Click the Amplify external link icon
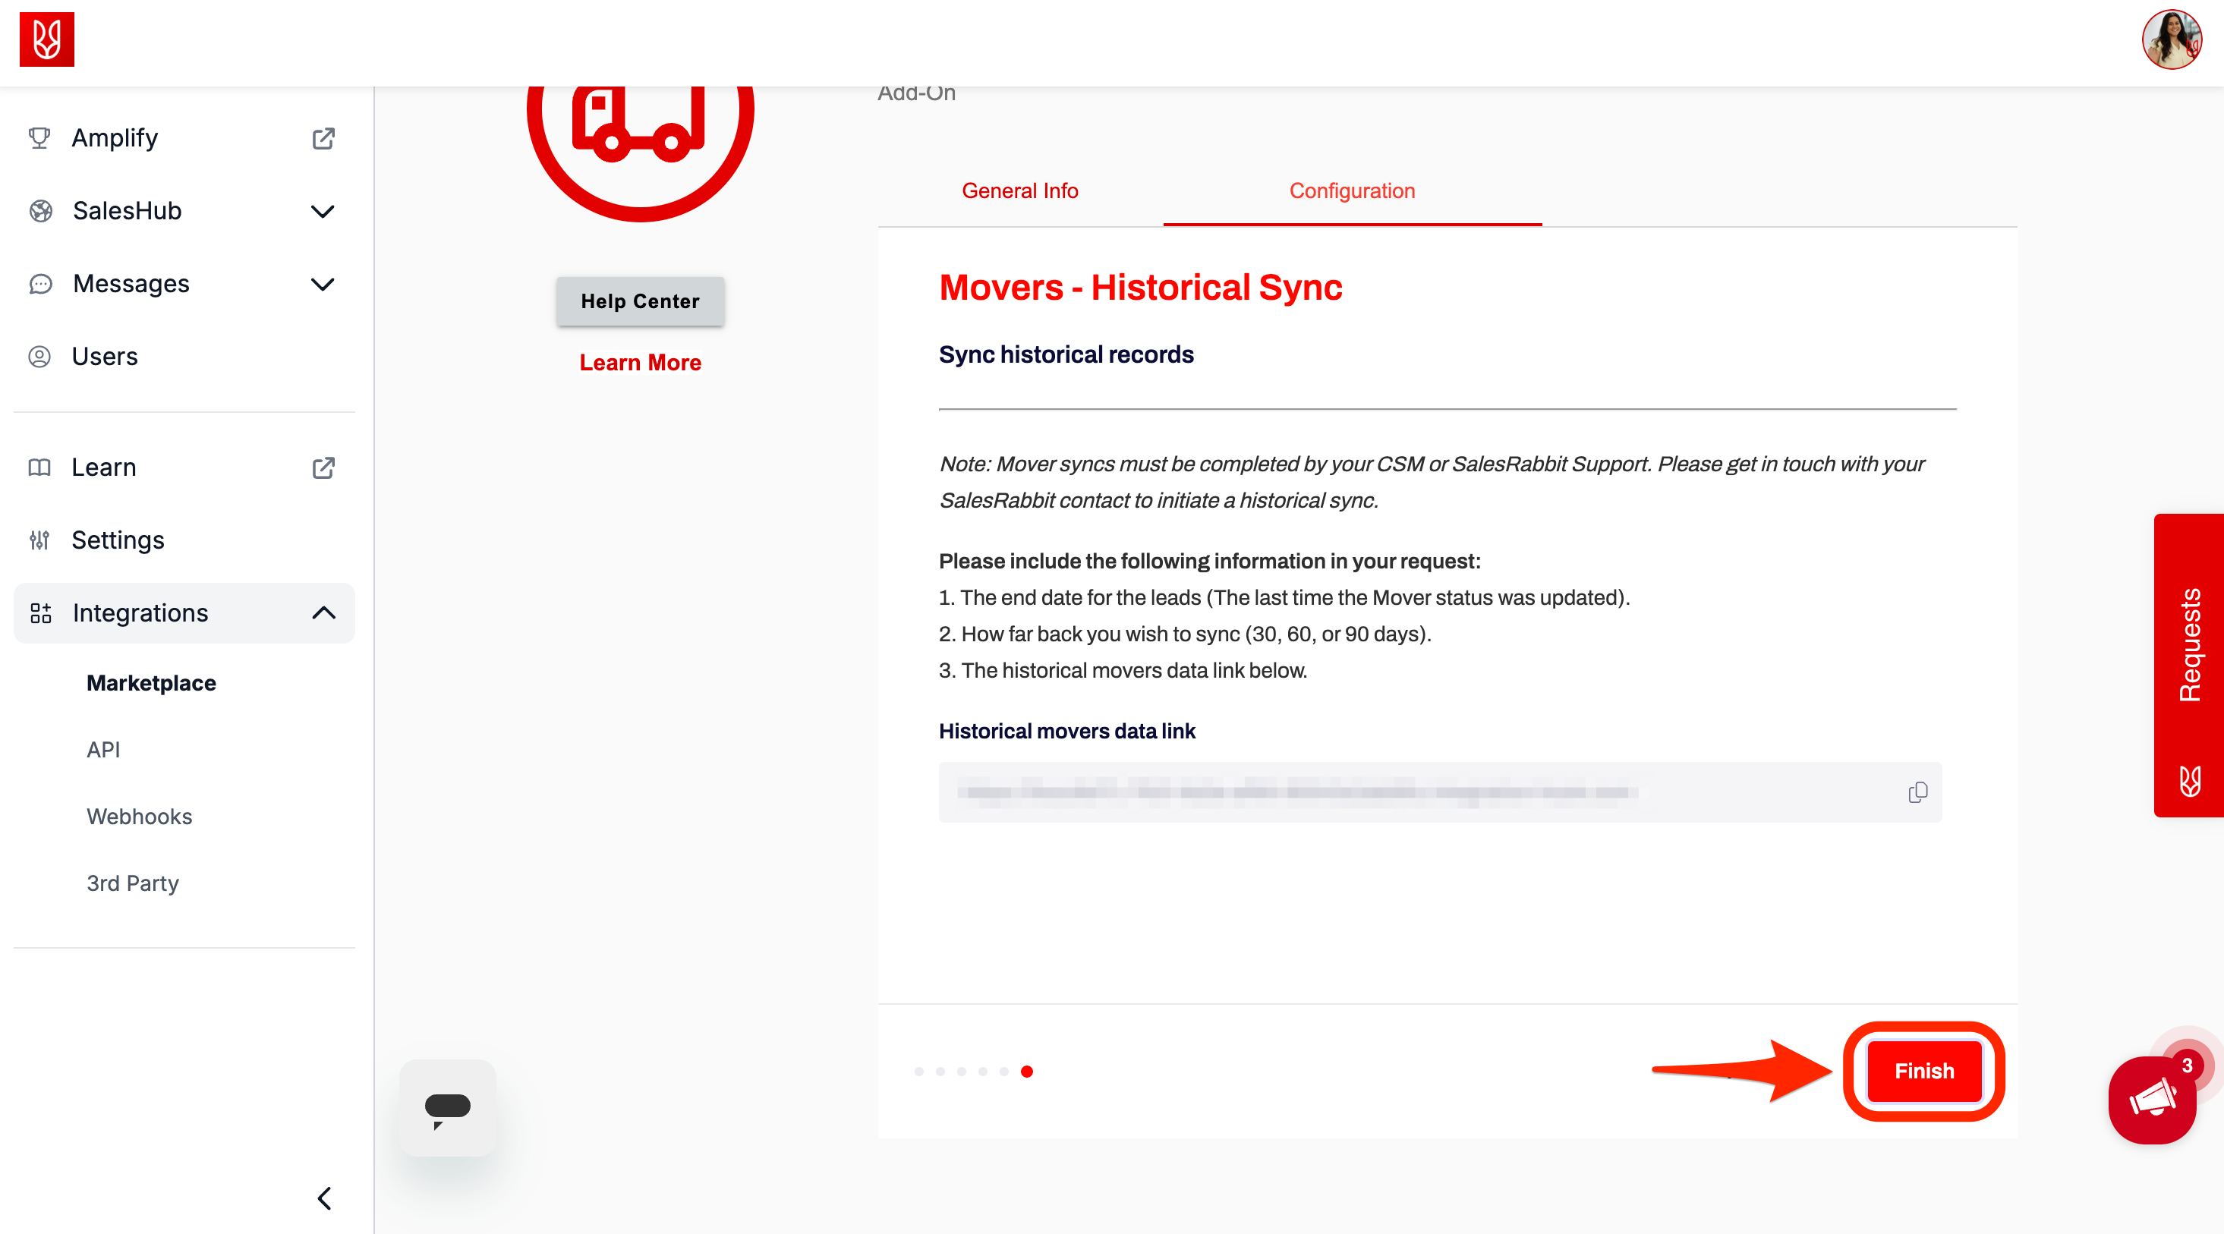The image size is (2224, 1234). [x=323, y=138]
